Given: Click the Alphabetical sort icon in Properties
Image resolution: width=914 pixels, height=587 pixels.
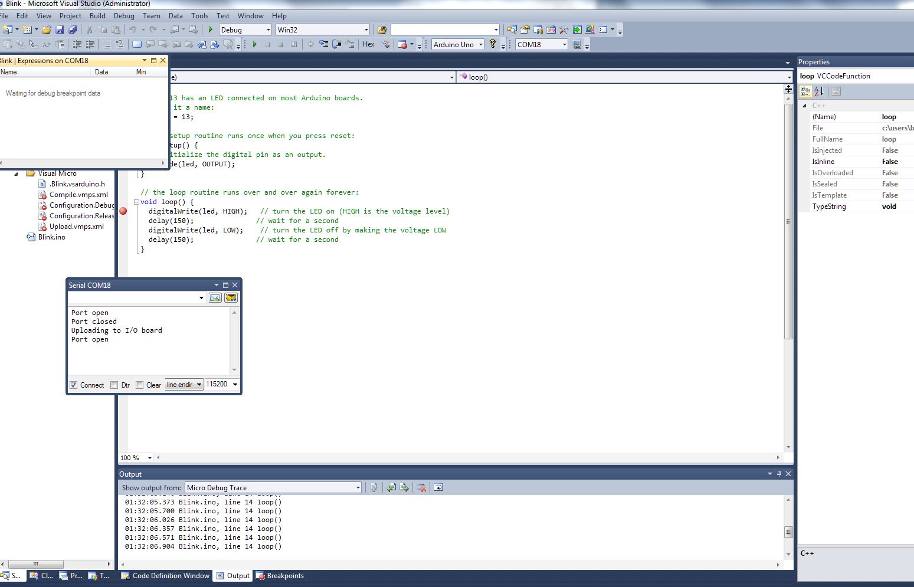Looking at the screenshot, I should pos(819,91).
